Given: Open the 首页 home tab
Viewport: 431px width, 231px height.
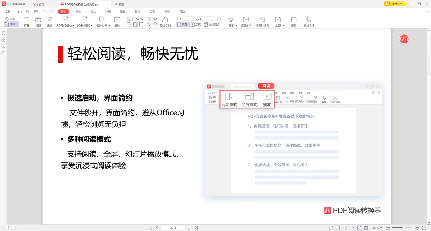Looking at the screenshot, I should (40, 4).
